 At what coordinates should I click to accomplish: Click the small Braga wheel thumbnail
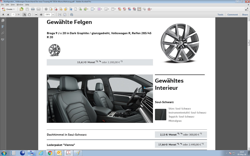[x=54, y=50]
